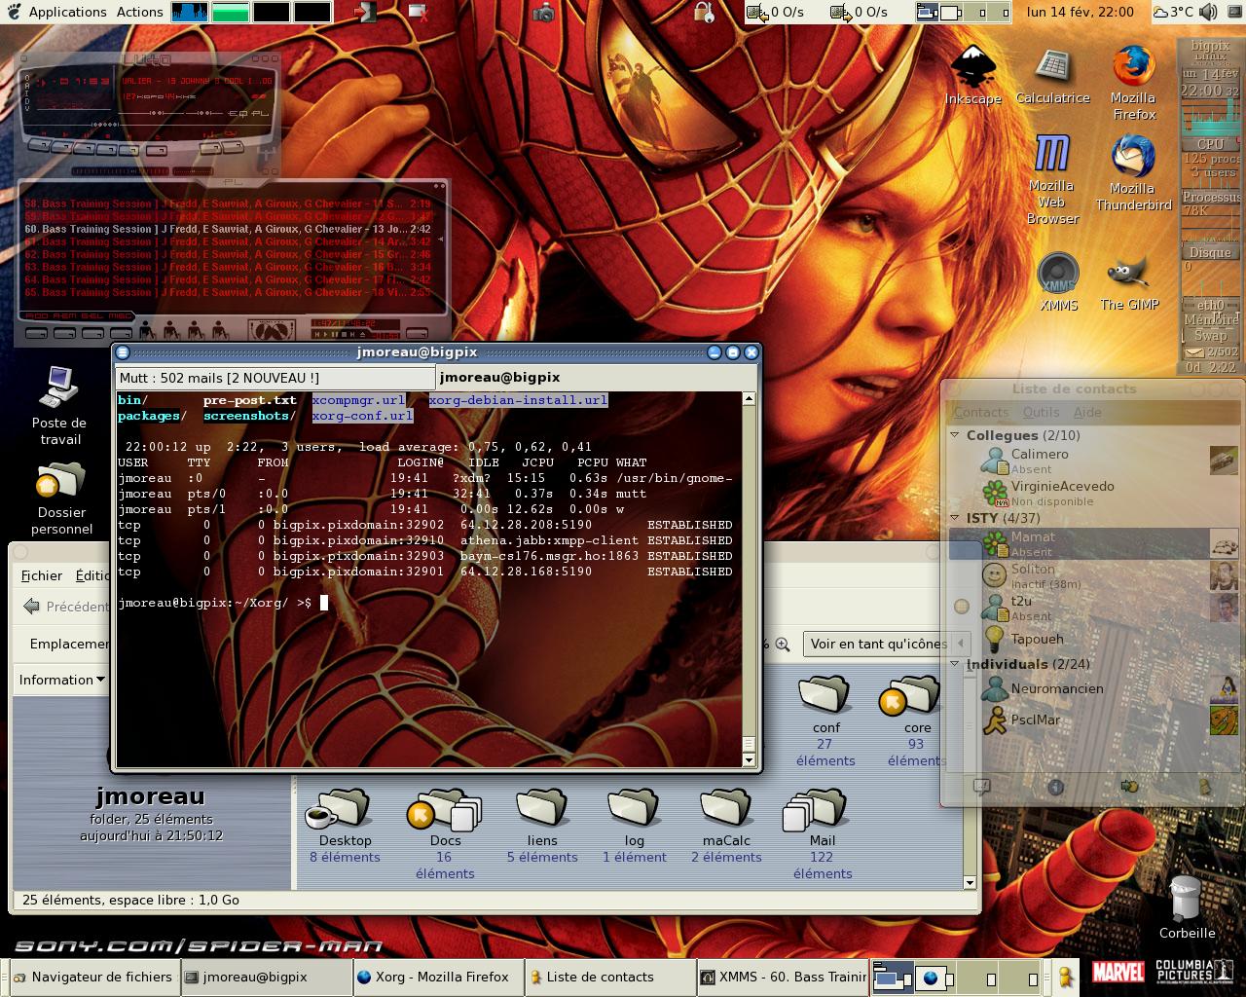The image size is (1246, 997).
Task: Click the lock screen padlock panel icon
Action: [704, 12]
